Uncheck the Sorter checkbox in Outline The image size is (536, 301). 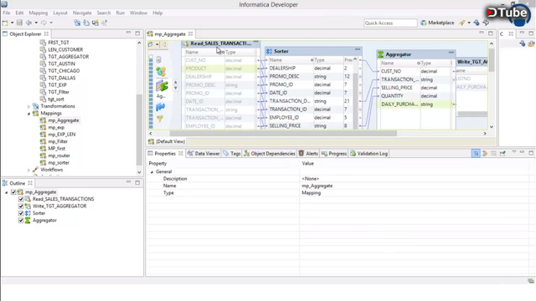click(x=21, y=213)
